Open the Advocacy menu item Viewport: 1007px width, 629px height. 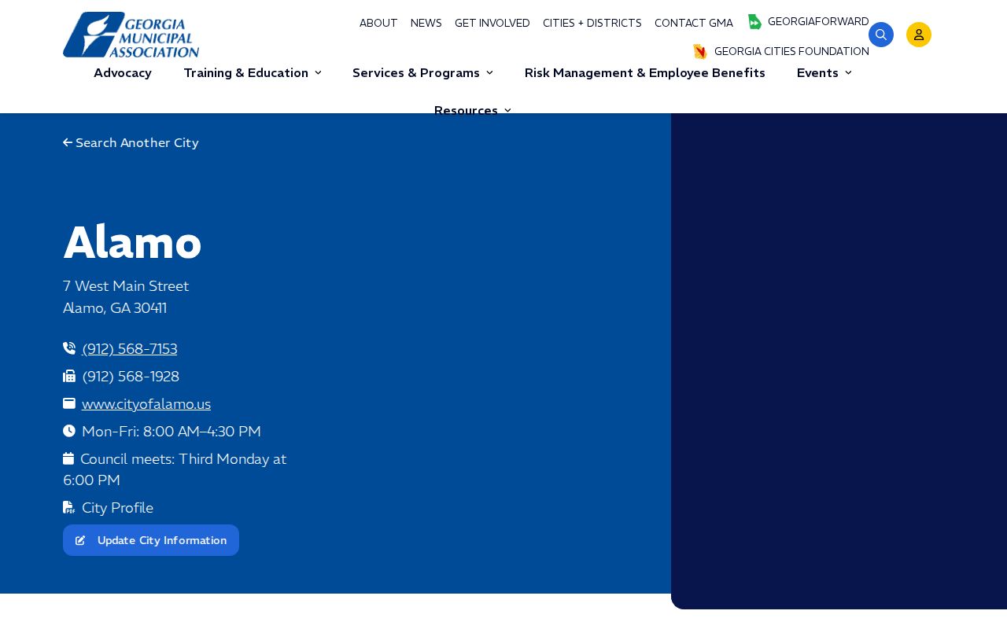(123, 73)
